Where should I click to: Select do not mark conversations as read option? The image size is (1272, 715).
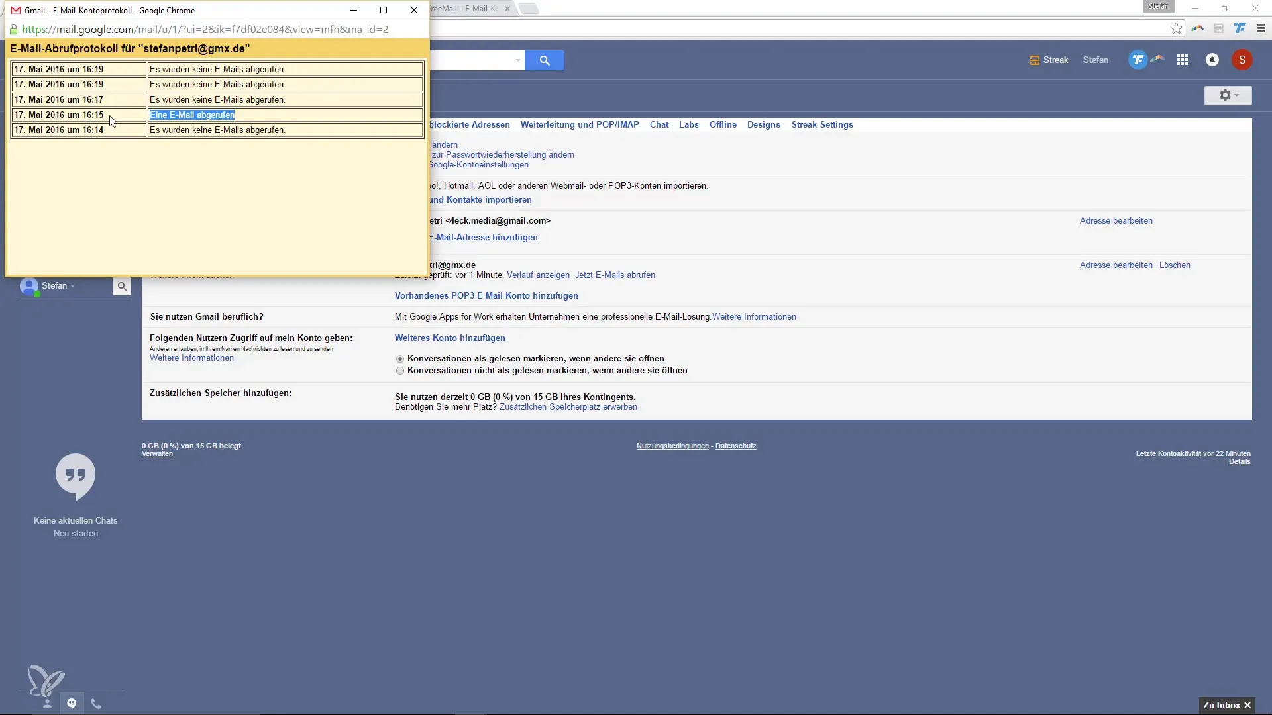click(x=400, y=371)
